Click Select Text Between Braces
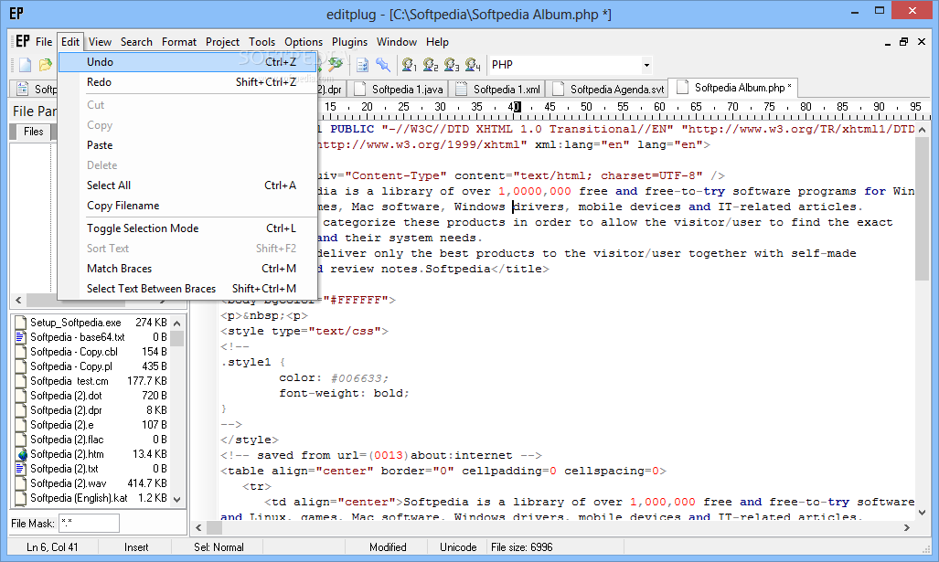The width and height of the screenshot is (939, 562). (187, 289)
